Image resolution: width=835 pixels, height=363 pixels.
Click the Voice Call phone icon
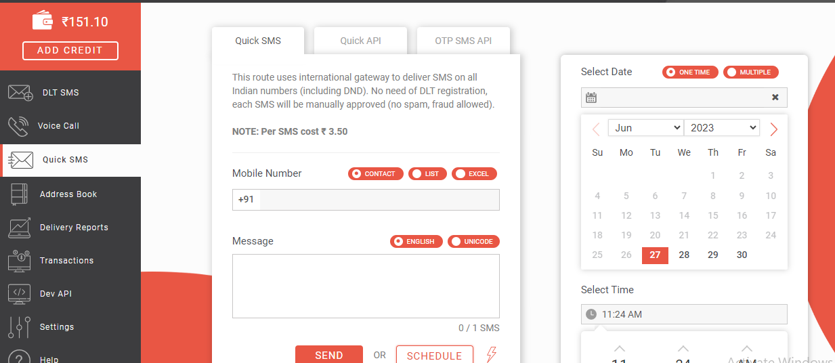(x=18, y=126)
